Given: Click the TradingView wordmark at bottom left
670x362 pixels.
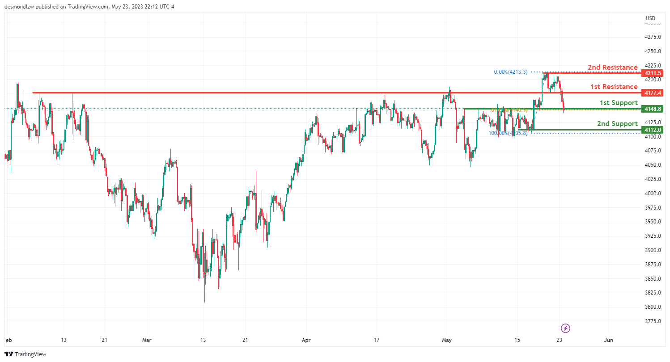Looking at the screenshot, I should point(30,354).
